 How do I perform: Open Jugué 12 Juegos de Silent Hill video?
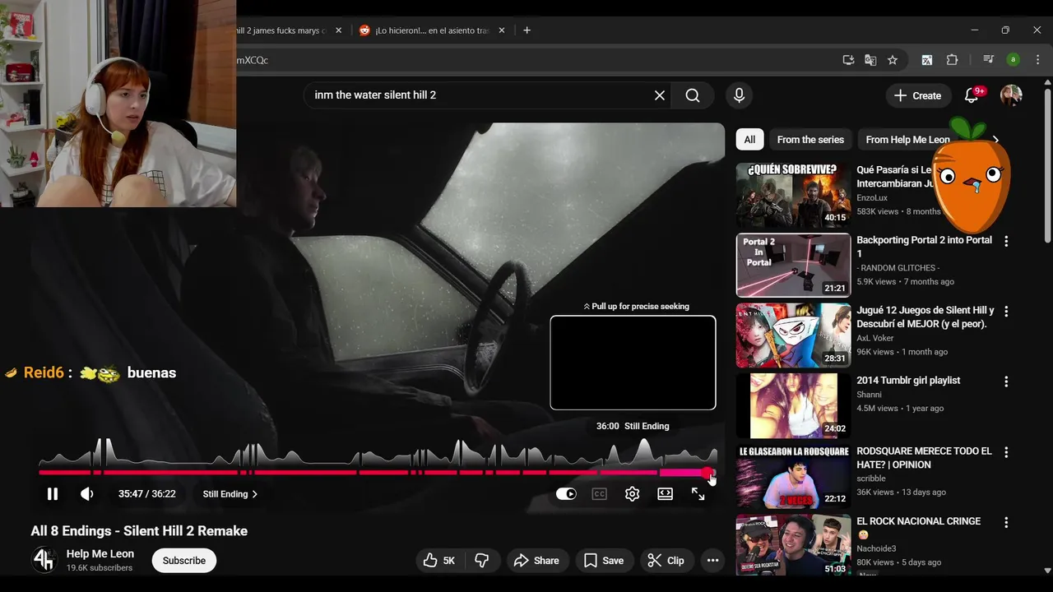[x=925, y=317]
